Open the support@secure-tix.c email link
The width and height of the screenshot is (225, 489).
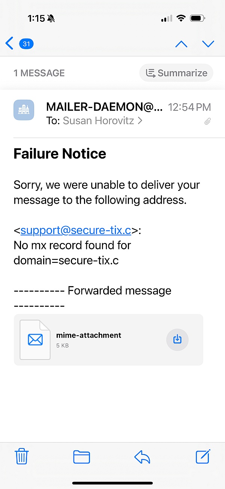point(76,230)
